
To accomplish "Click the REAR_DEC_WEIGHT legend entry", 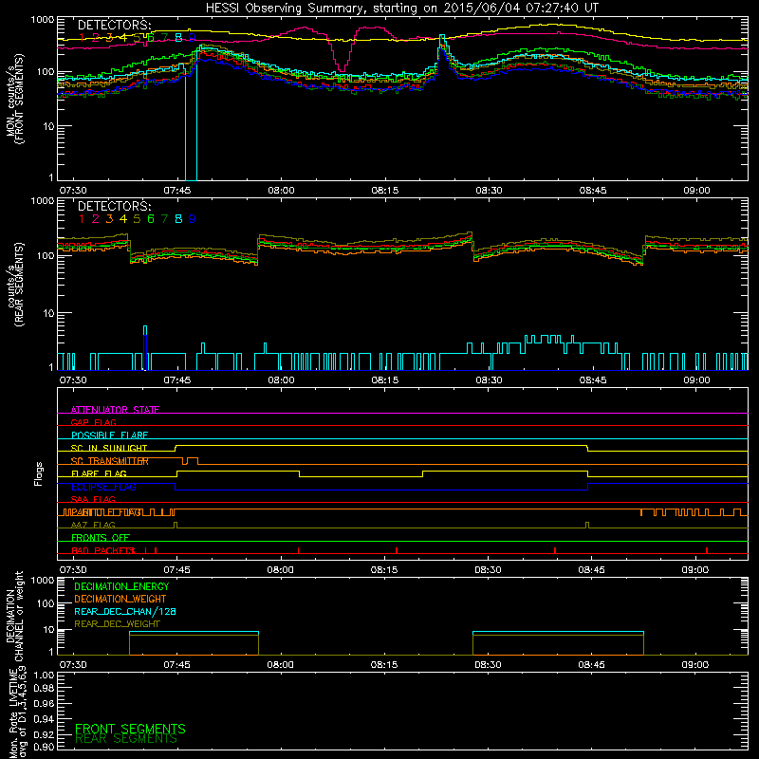I will [x=117, y=624].
